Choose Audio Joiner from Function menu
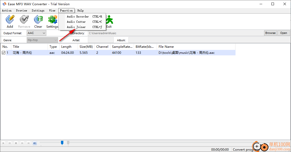This screenshot has width=291, height=152. click(x=82, y=27)
